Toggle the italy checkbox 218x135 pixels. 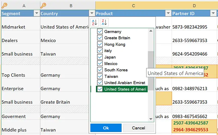tap(100, 51)
